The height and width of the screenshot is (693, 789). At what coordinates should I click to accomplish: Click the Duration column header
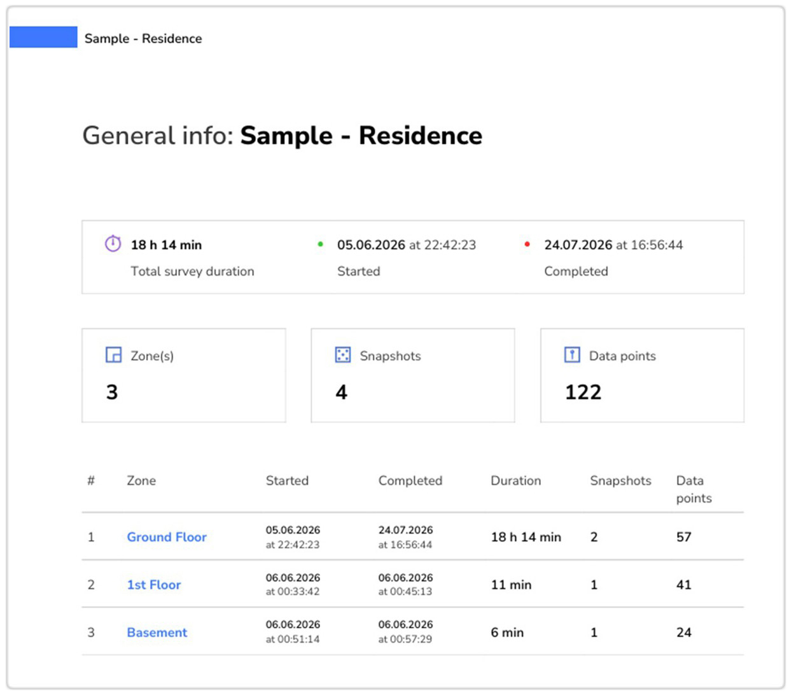[516, 481]
